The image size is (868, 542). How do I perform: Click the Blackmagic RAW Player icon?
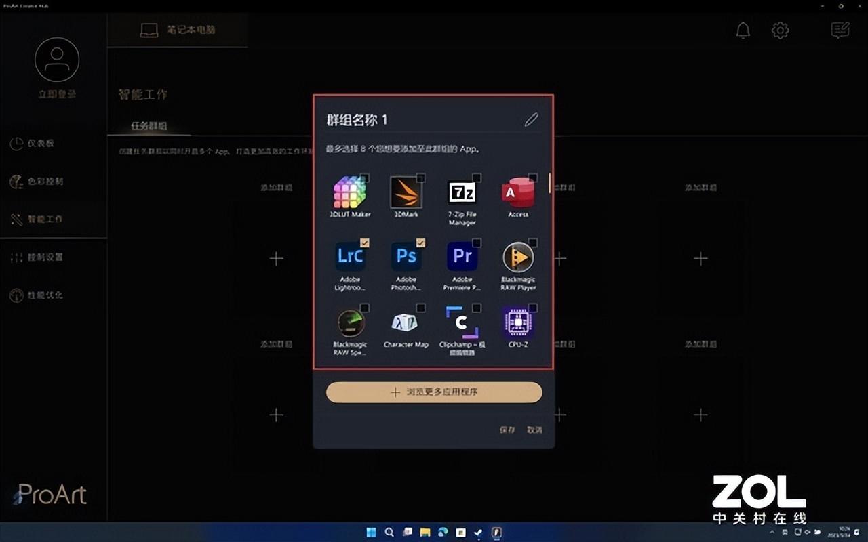[518, 257]
